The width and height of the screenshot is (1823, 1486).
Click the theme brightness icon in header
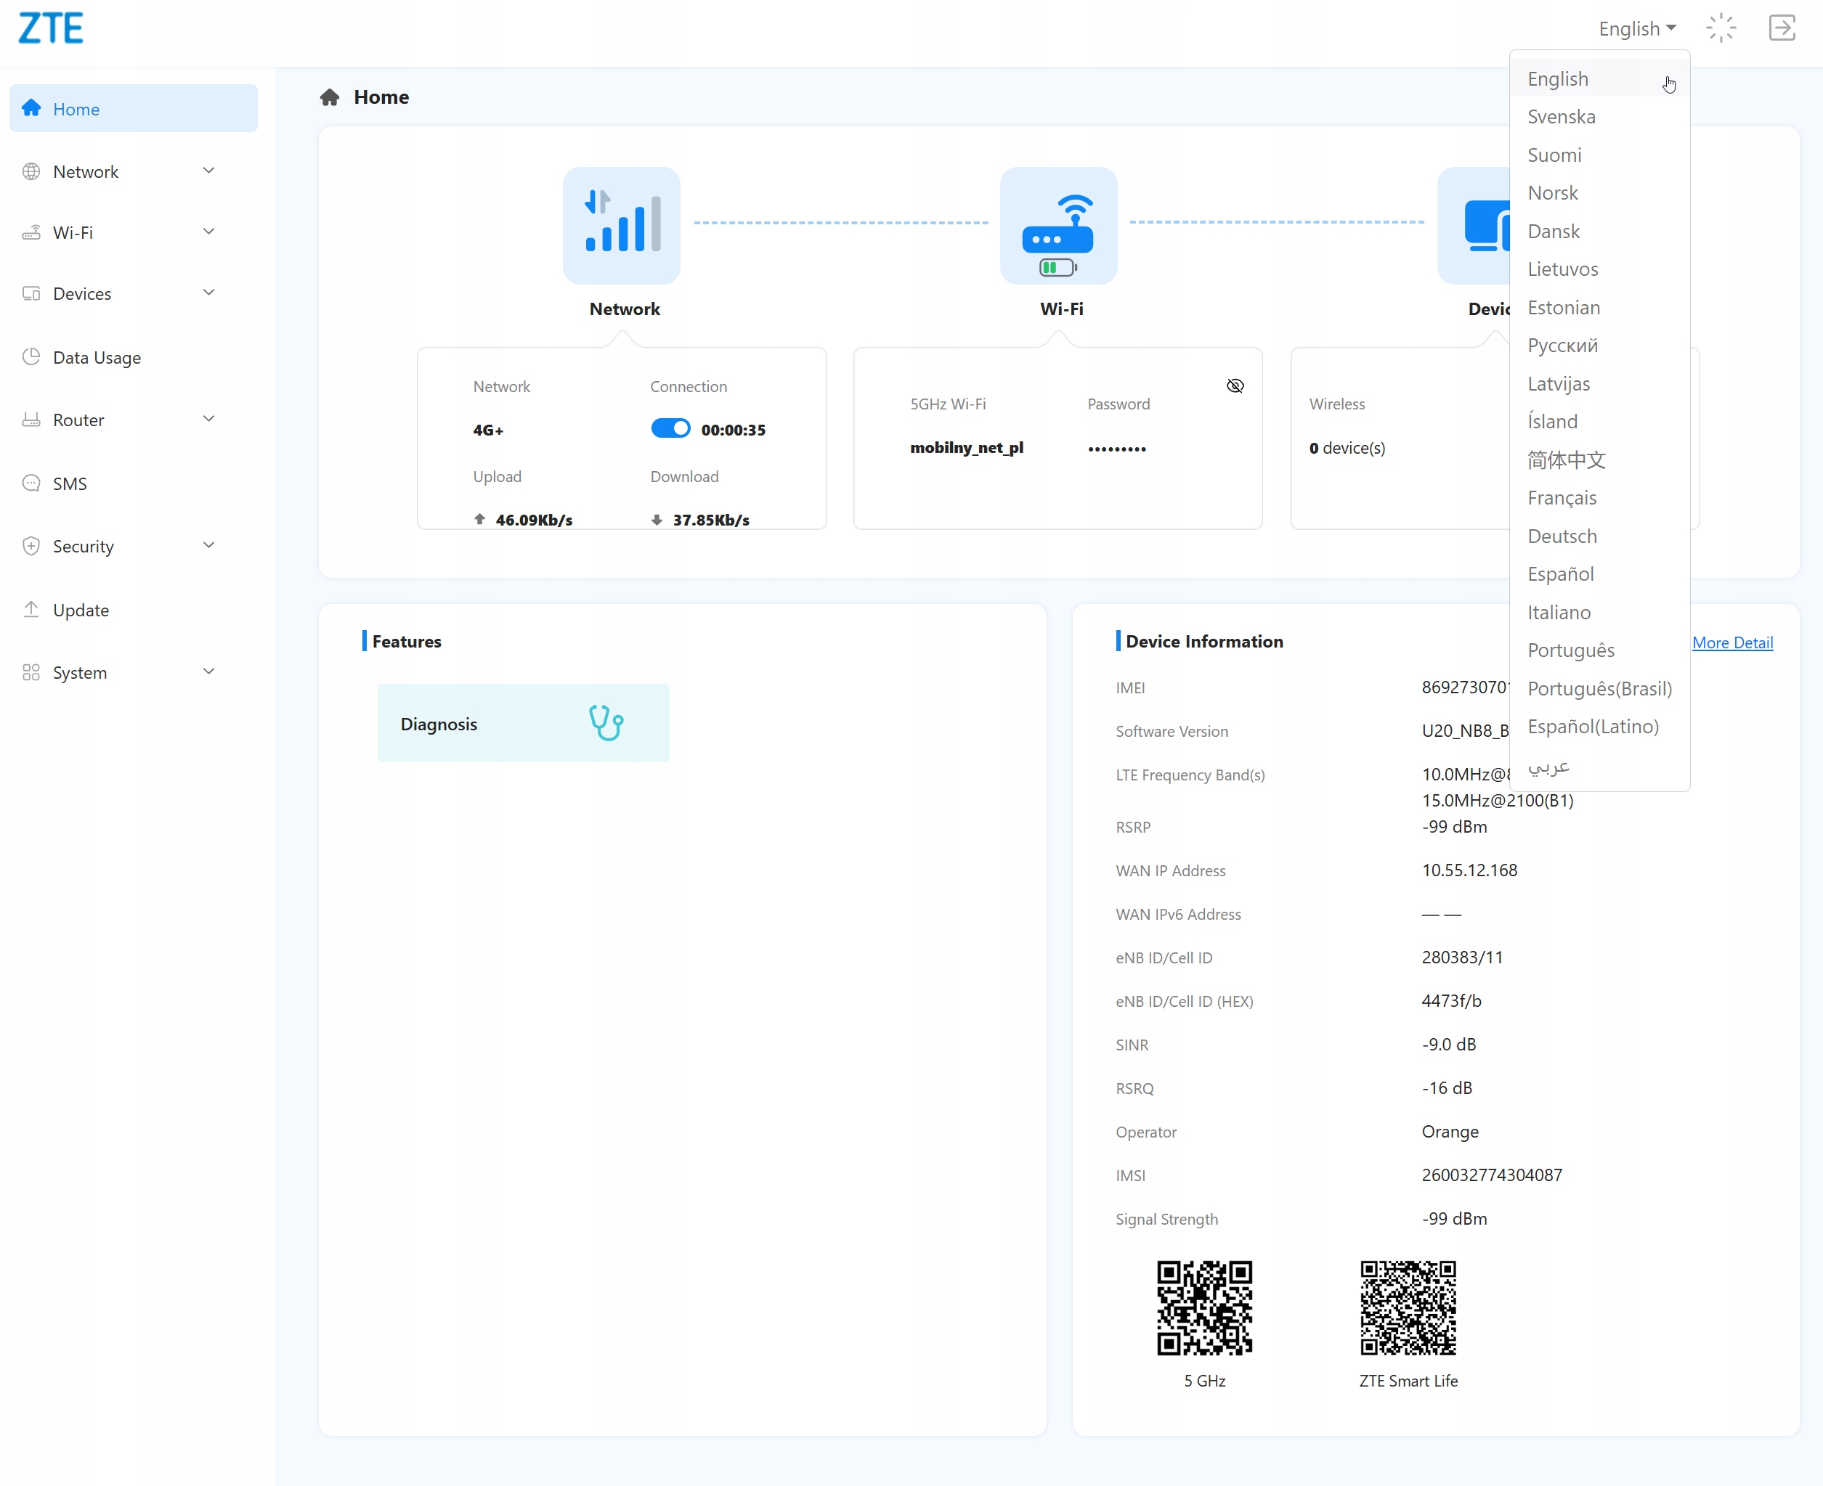point(1721,28)
